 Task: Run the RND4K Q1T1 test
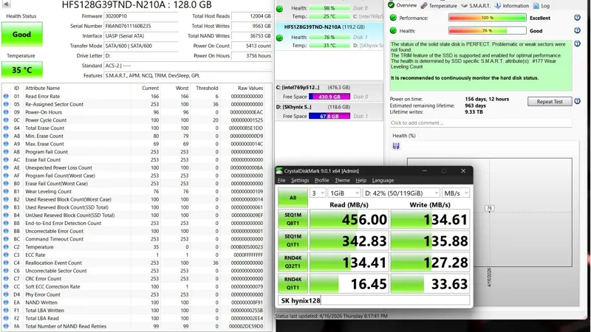tap(293, 283)
